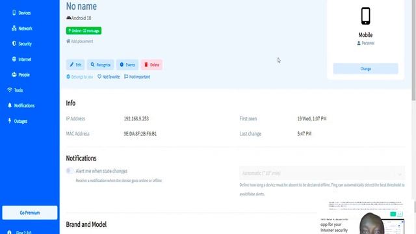
Task: Click the Internet globe icon
Action: tap(14, 59)
